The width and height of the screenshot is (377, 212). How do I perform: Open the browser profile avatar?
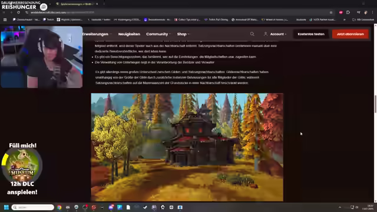366,12
